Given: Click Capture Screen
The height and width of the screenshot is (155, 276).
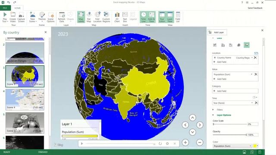Looking at the screenshot, I should [x=21, y=17].
